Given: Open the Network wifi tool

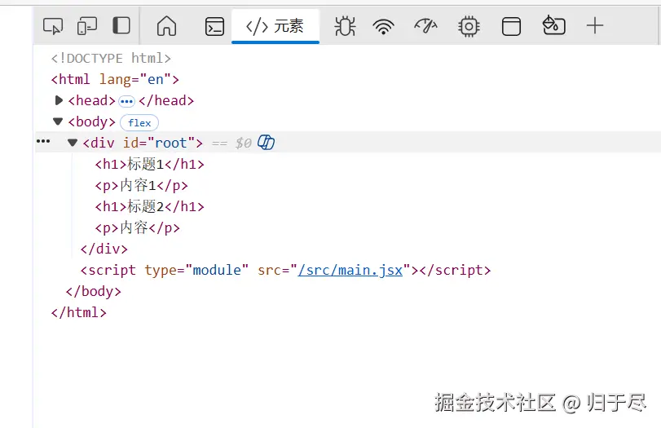Looking at the screenshot, I should click(x=383, y=27).
